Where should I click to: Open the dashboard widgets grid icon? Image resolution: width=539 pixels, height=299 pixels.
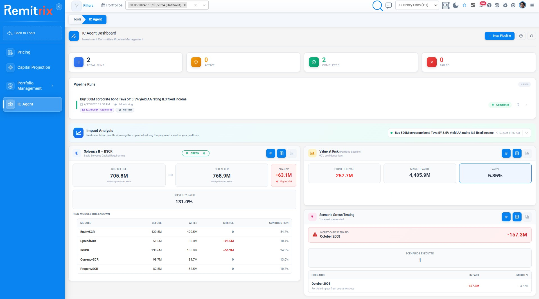(x=473, y=5)
